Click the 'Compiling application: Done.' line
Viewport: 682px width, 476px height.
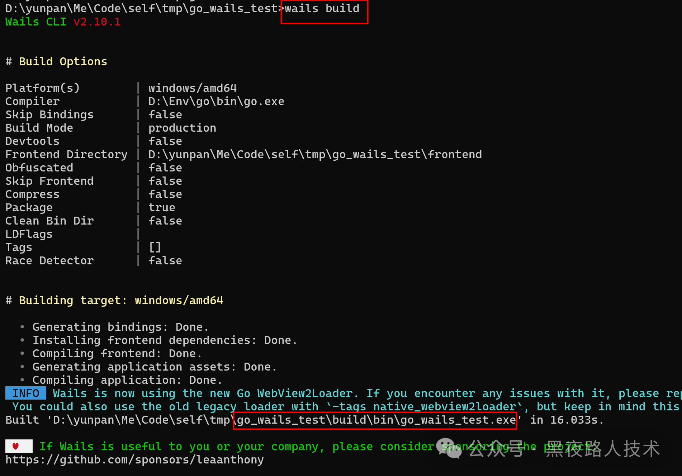coord(127,380)
